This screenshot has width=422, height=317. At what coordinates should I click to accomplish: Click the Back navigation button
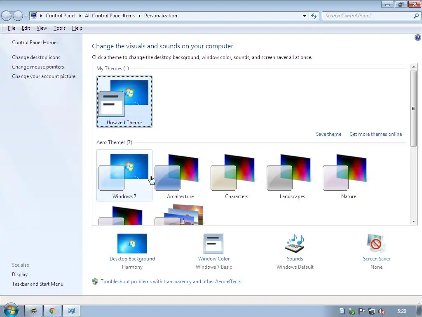(x=7, y=16)
